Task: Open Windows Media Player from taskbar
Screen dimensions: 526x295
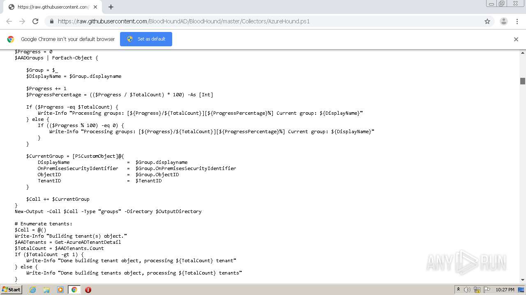Action: [x=60, y=290]
